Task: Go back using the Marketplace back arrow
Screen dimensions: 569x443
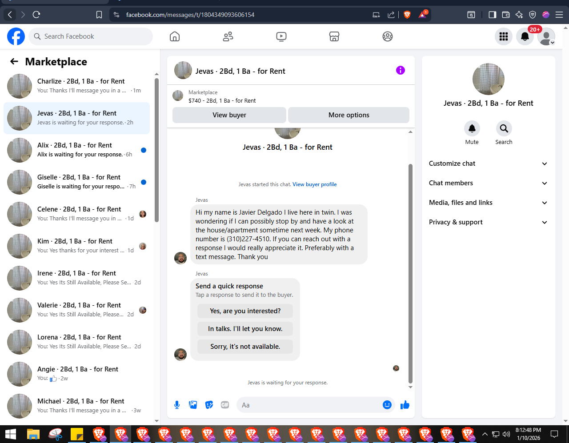Action: [14, 62]
